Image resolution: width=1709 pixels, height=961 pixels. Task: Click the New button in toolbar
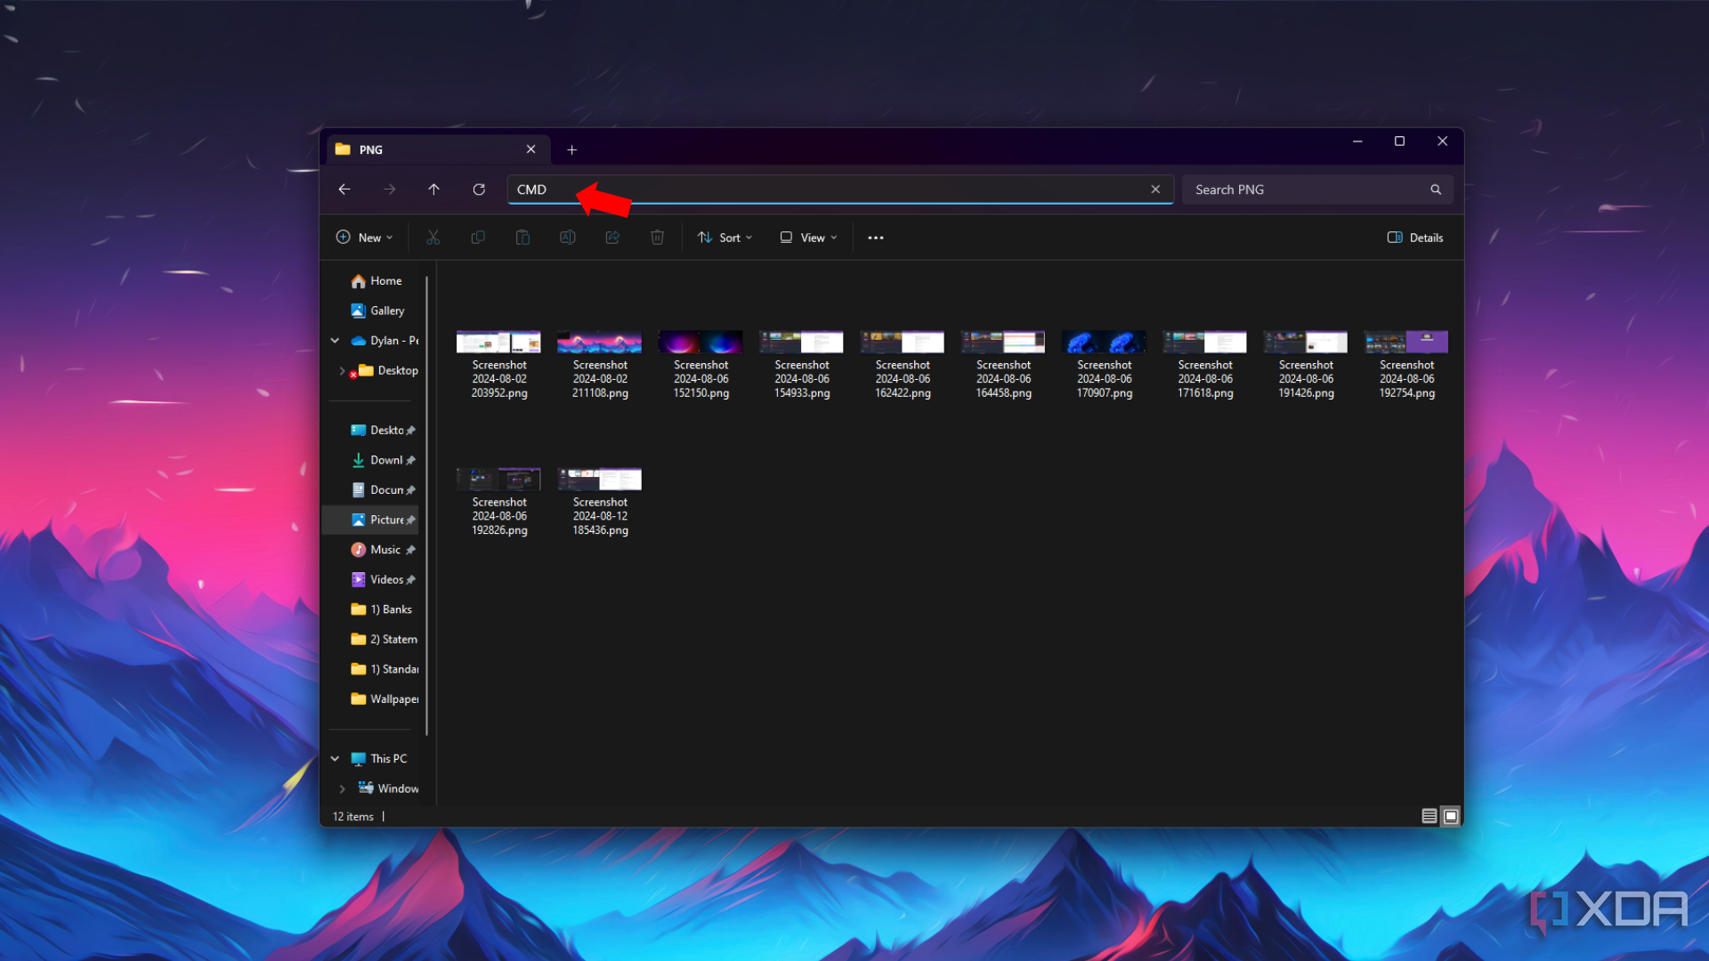[365, 237]
